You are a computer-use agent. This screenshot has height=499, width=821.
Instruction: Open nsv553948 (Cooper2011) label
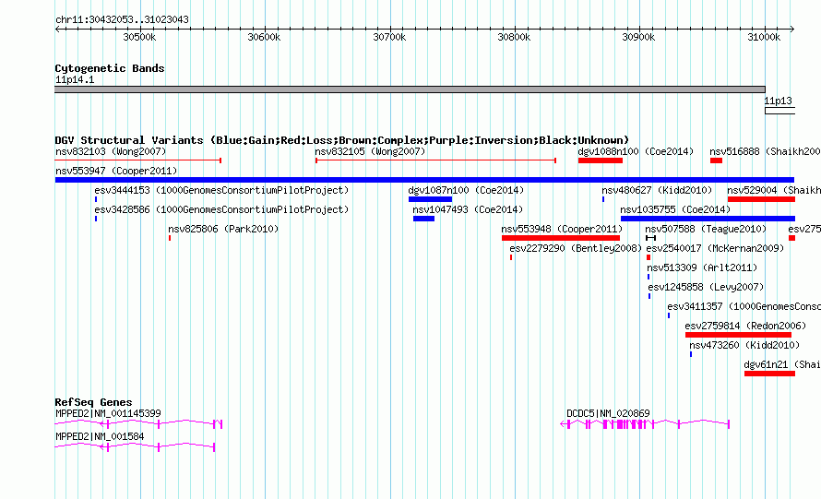562,229
